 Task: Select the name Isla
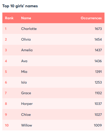[x=24, y=82]
